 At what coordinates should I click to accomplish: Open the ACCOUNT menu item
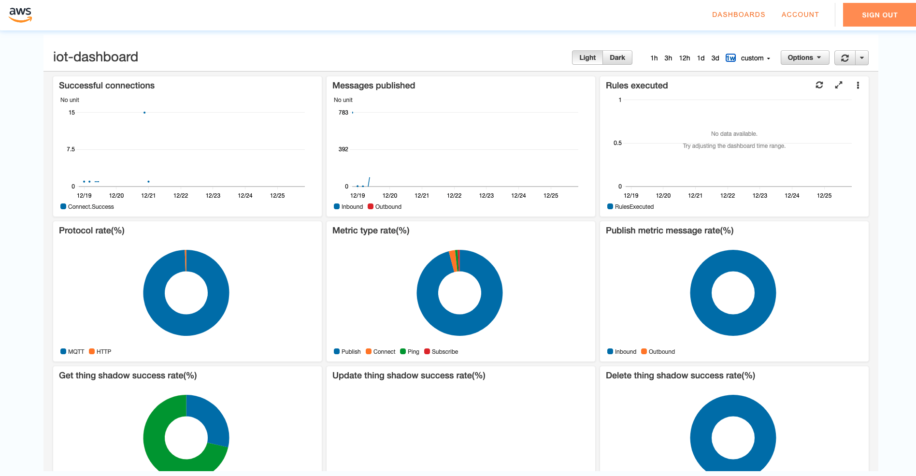pyautogui.click(x=800, y=14)
